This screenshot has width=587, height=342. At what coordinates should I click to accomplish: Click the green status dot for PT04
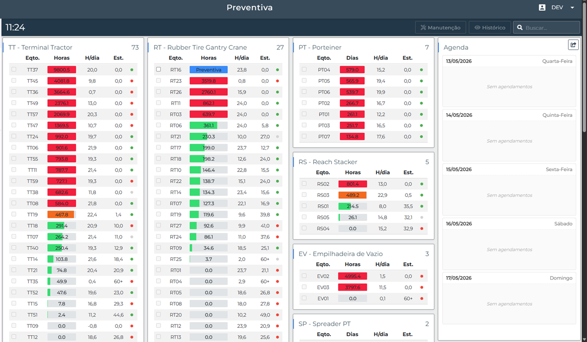coord(421,70)
